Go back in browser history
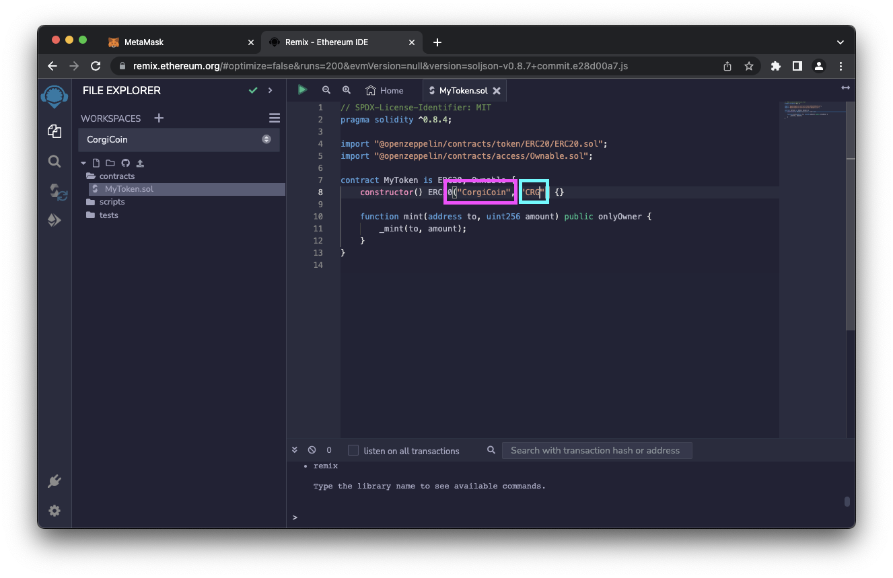Viewport: 893px width, 578px height. point(52,66)
